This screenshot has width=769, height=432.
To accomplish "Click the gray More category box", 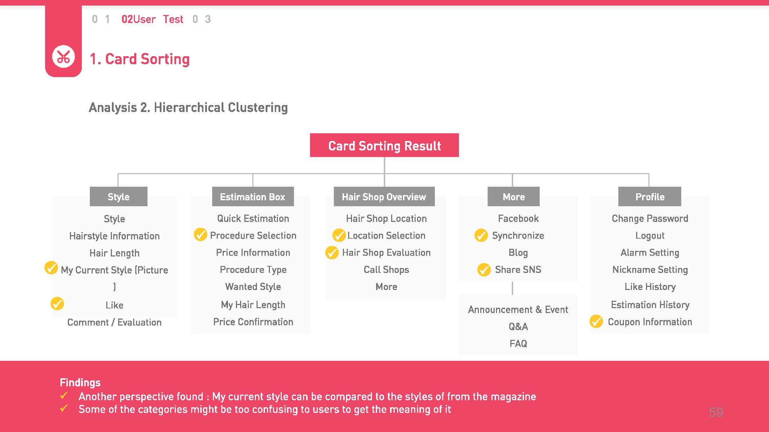I will (x=513, y=197).
